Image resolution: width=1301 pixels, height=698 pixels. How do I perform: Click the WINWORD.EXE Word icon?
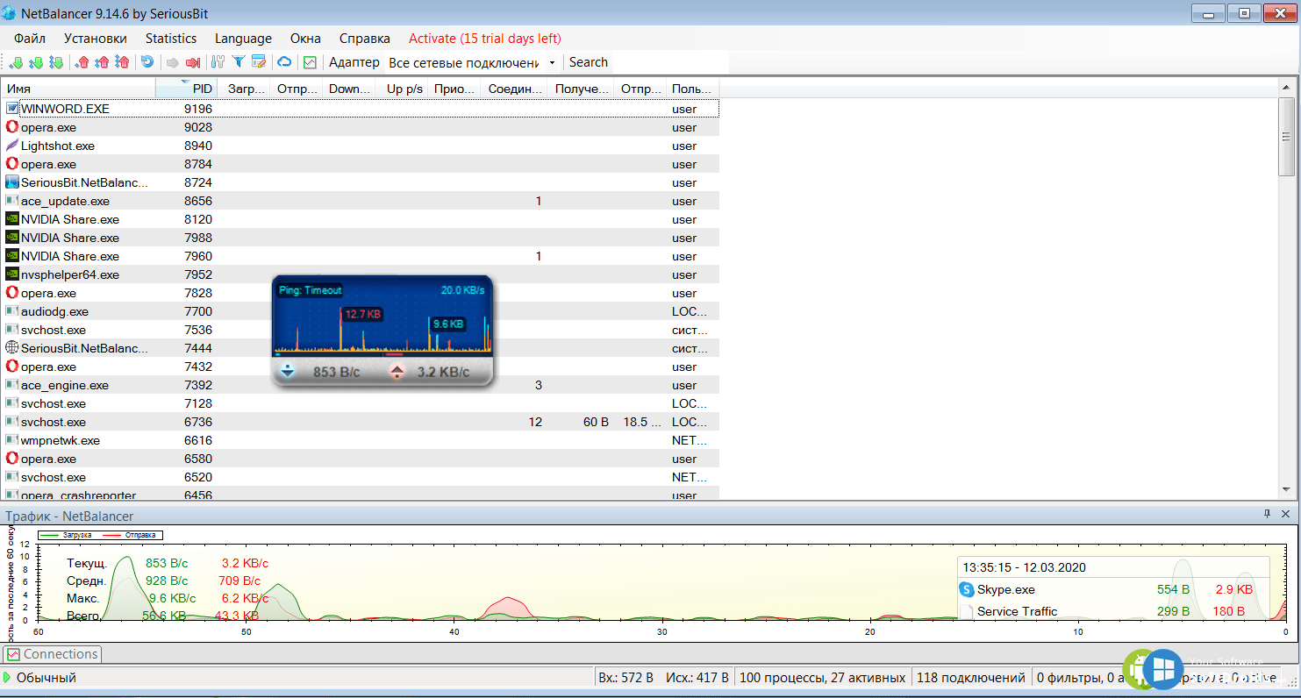pyautogui.click(x=12, y=109)
